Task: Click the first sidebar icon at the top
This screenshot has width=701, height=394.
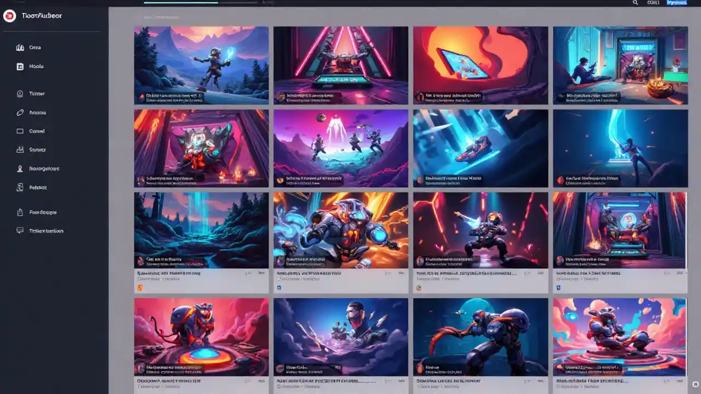Action: 20,48
